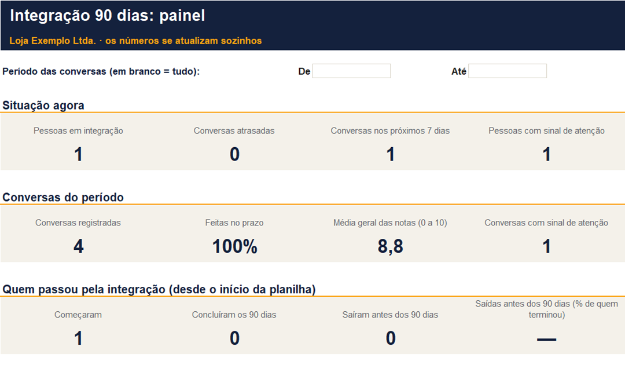Click the 'Conversas nos próximos 7 dias' label
This screenshot has height=368, width=625.
(x=390, y=130)
